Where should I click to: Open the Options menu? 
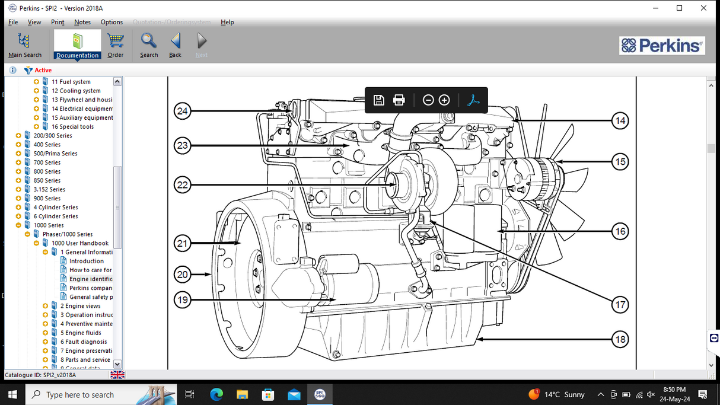[111, 22]
